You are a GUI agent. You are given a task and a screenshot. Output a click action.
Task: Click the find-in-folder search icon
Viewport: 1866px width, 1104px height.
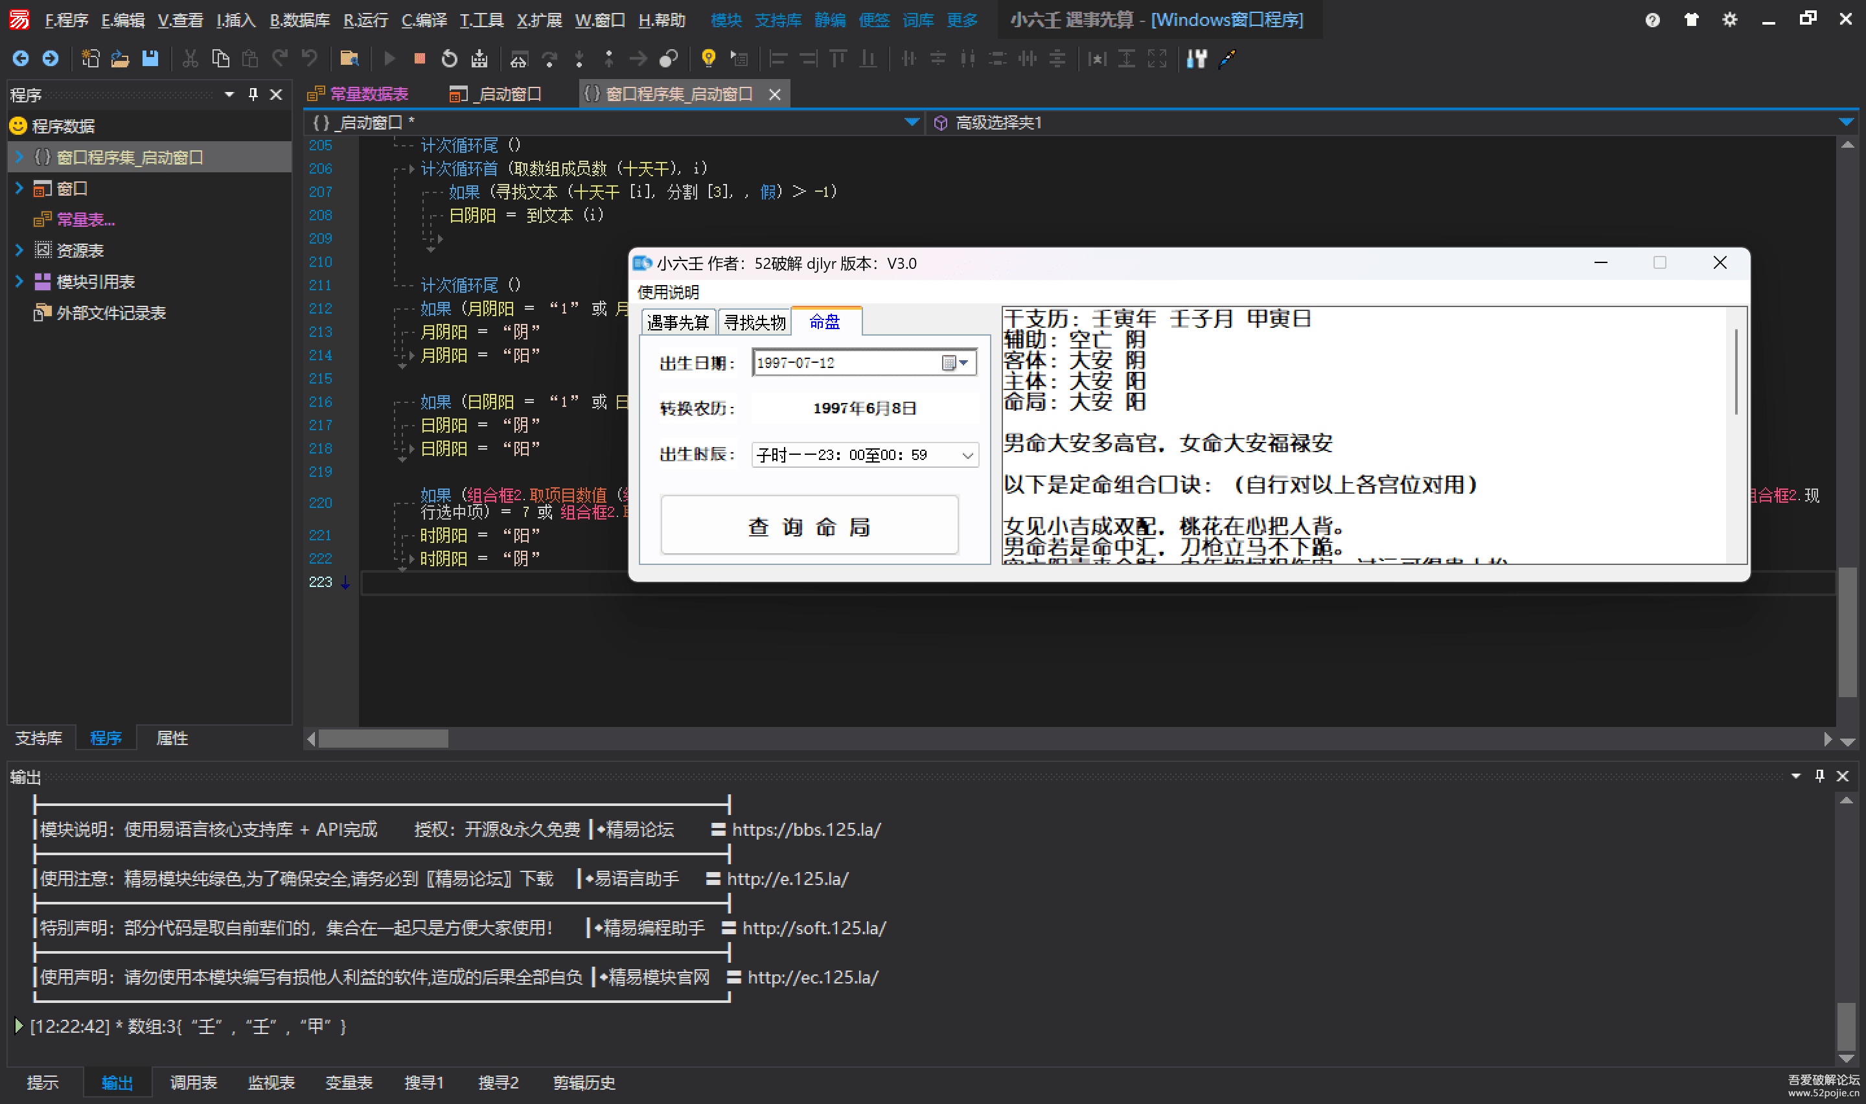coord(349,58)
